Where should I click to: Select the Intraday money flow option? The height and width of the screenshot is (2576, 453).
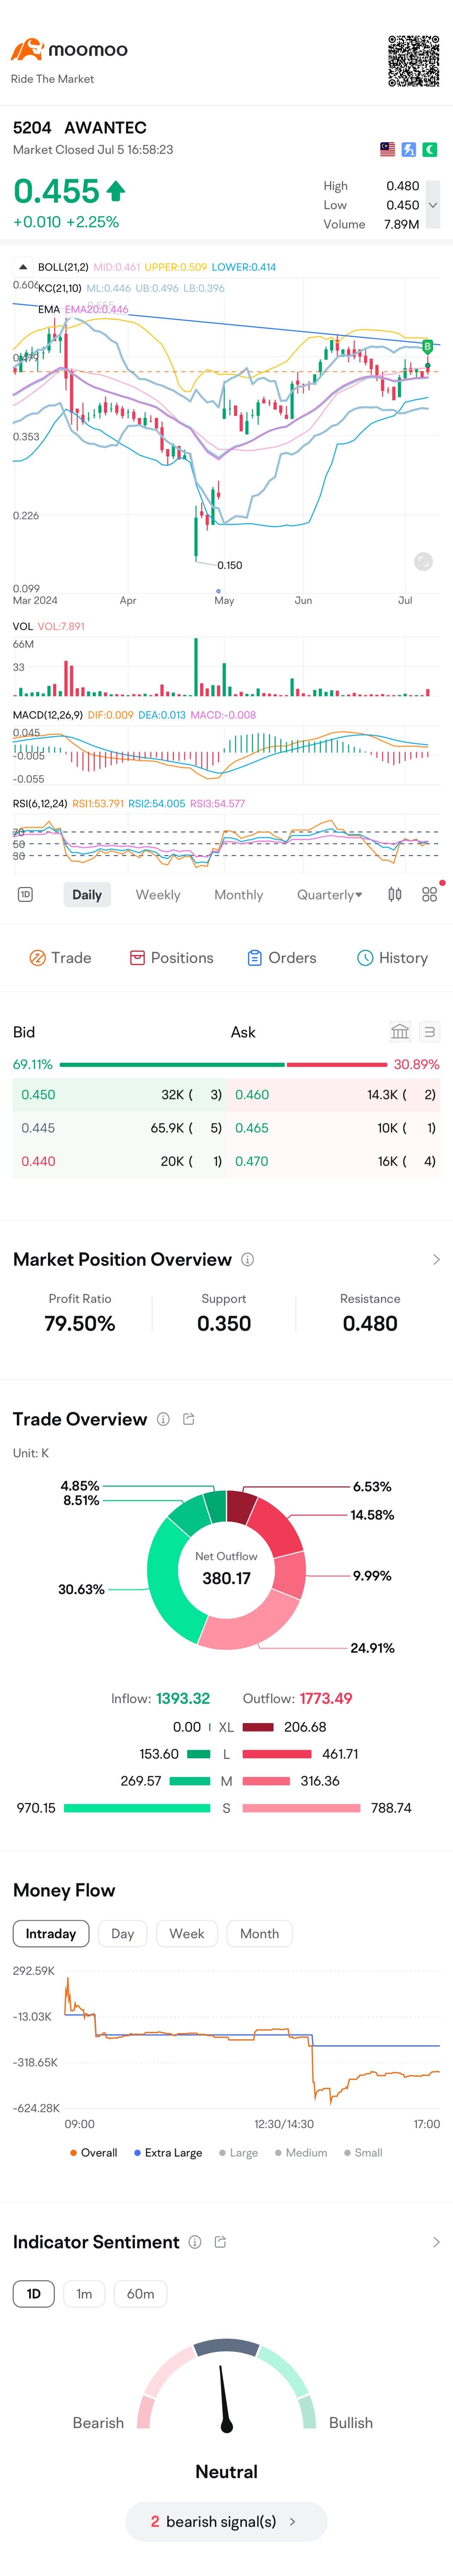[x=51, y=1933]
